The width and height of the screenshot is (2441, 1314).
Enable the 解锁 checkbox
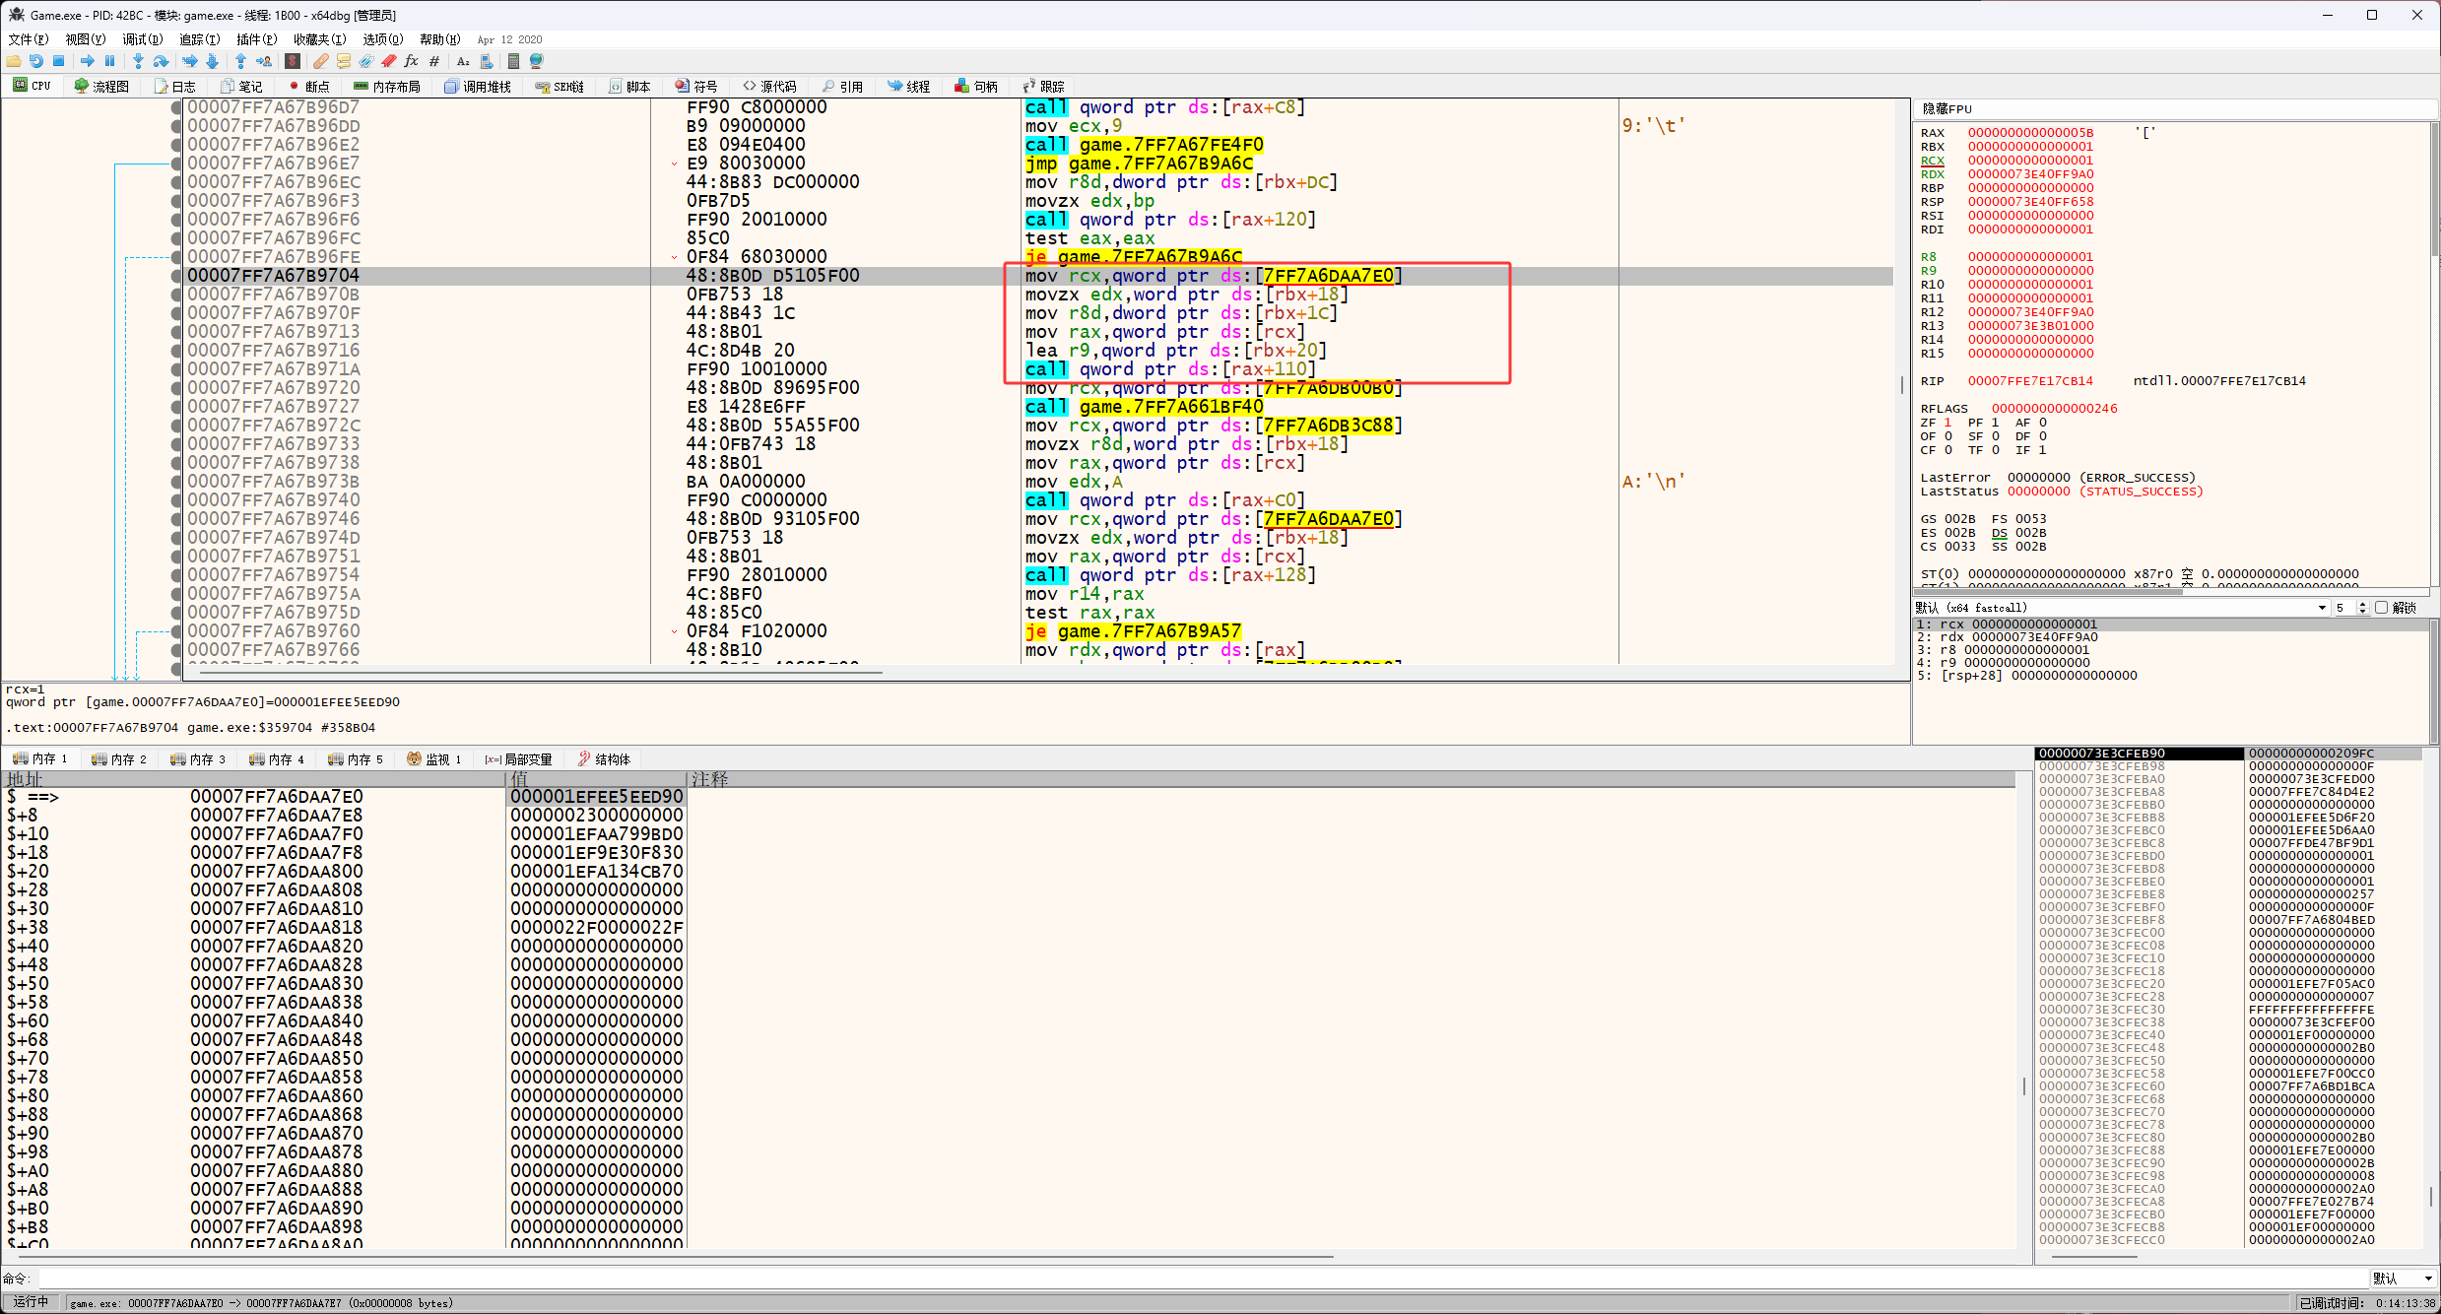point(2381,608)
